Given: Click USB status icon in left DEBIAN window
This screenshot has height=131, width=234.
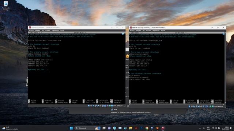Looking at the screenshot, I should (x=98, y=106).
